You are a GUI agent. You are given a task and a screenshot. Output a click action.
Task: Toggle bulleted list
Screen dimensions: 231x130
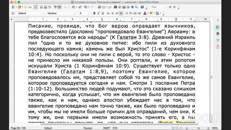click(131, 13)
